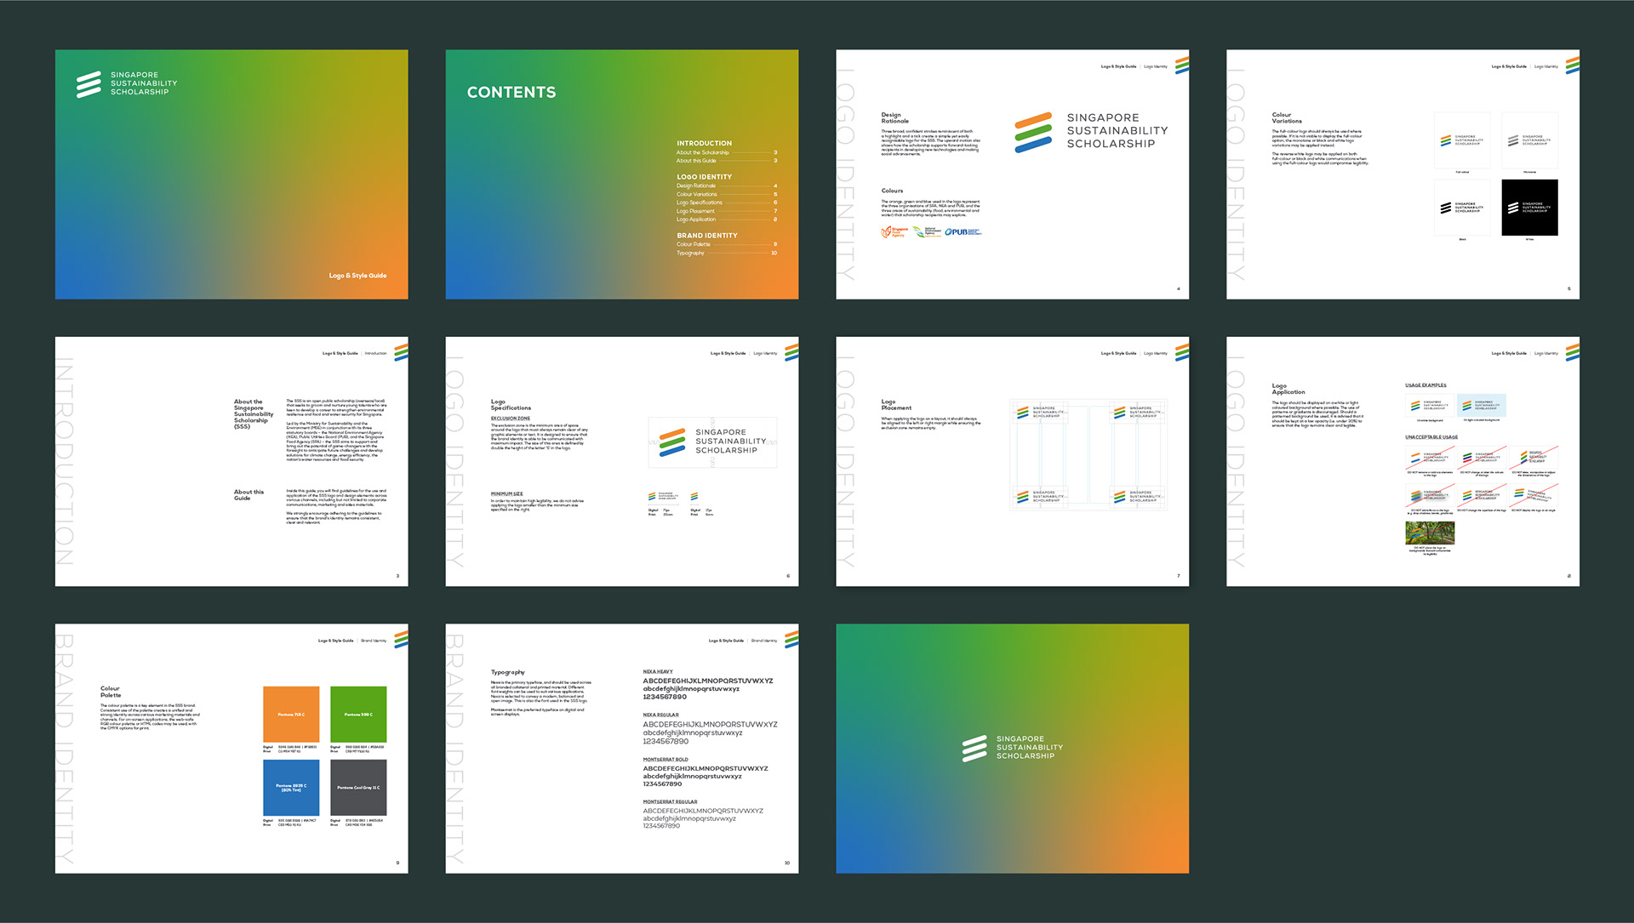Pick the green Pantone 369 C swatch
The image size is (1634, 923).
click(x=358, y=714)
